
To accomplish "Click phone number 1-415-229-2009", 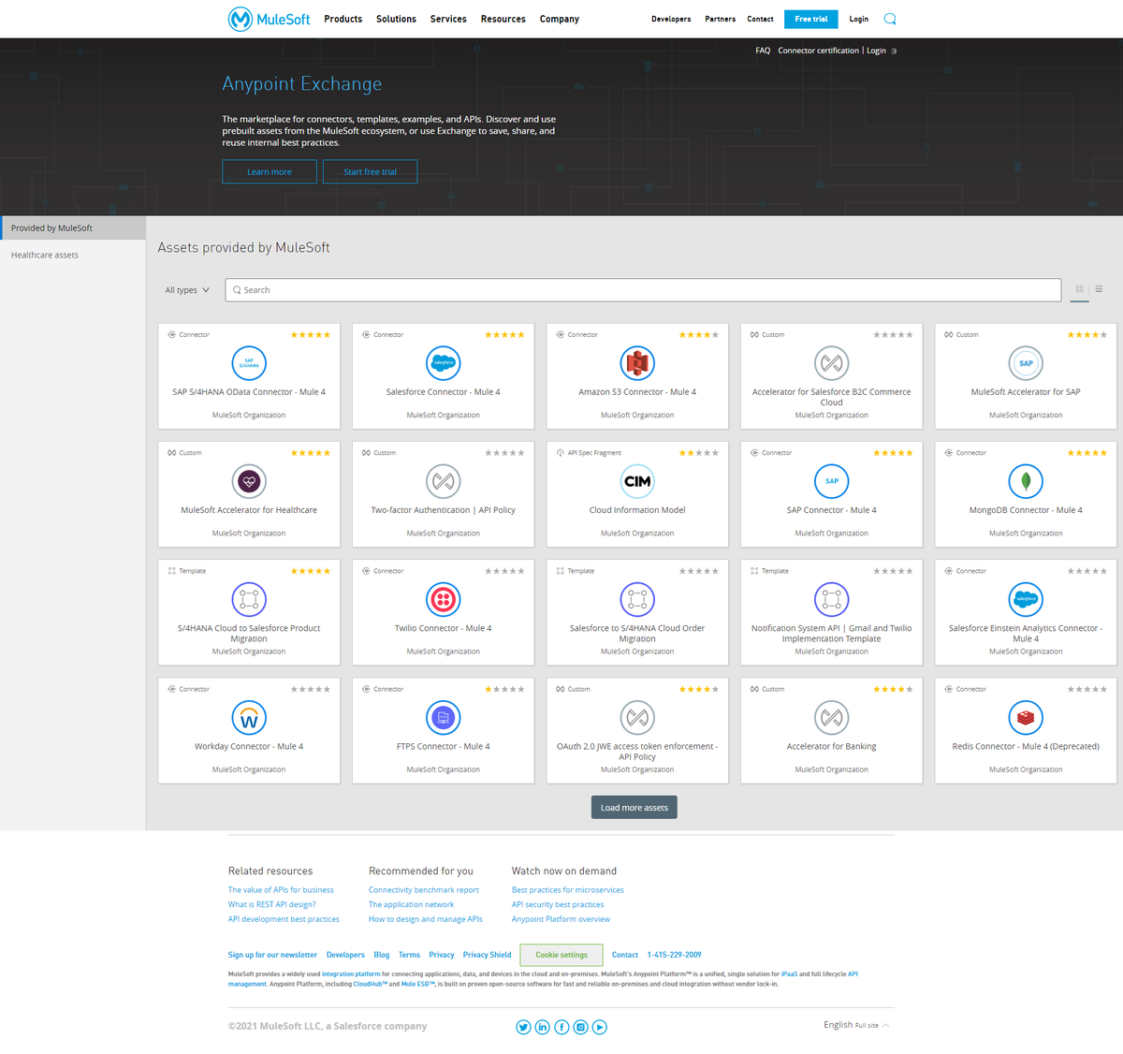I will [674, 955].
